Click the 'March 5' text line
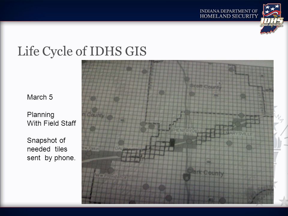This screenshot has width=288, height=216. pyautogui.click(x=40, y=97)
